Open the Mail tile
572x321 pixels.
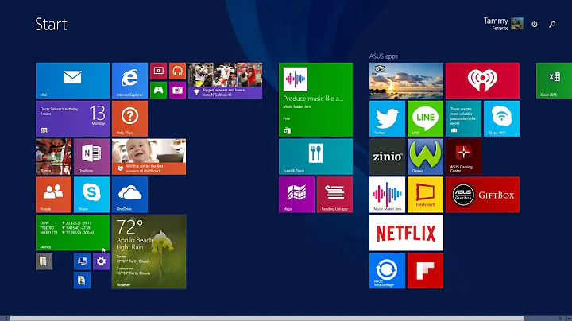coord(72,80)
